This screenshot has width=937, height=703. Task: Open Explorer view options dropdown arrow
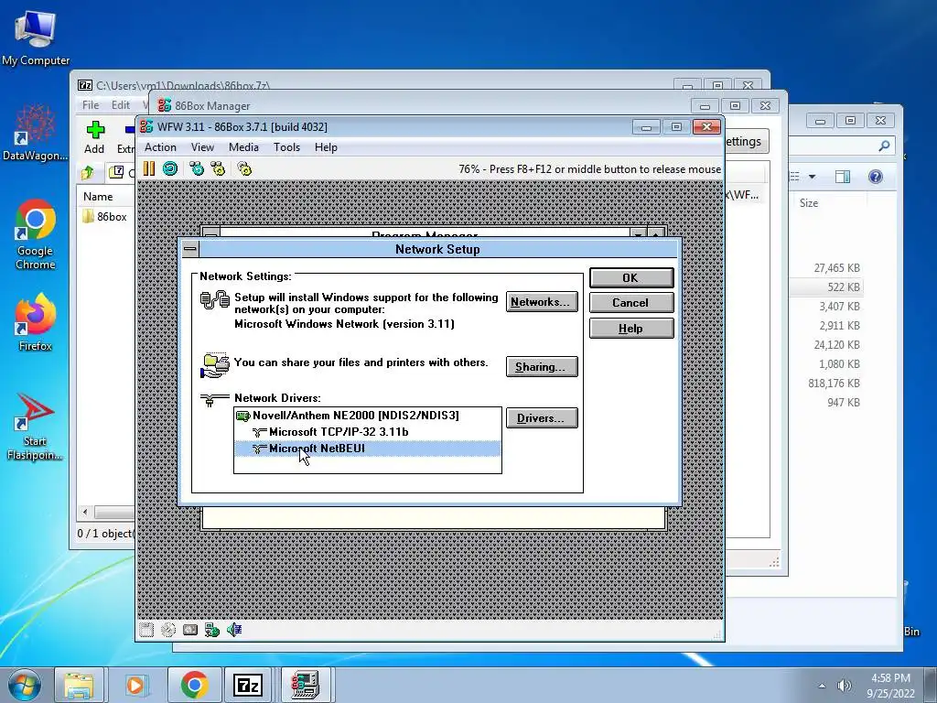click(813, 177)
